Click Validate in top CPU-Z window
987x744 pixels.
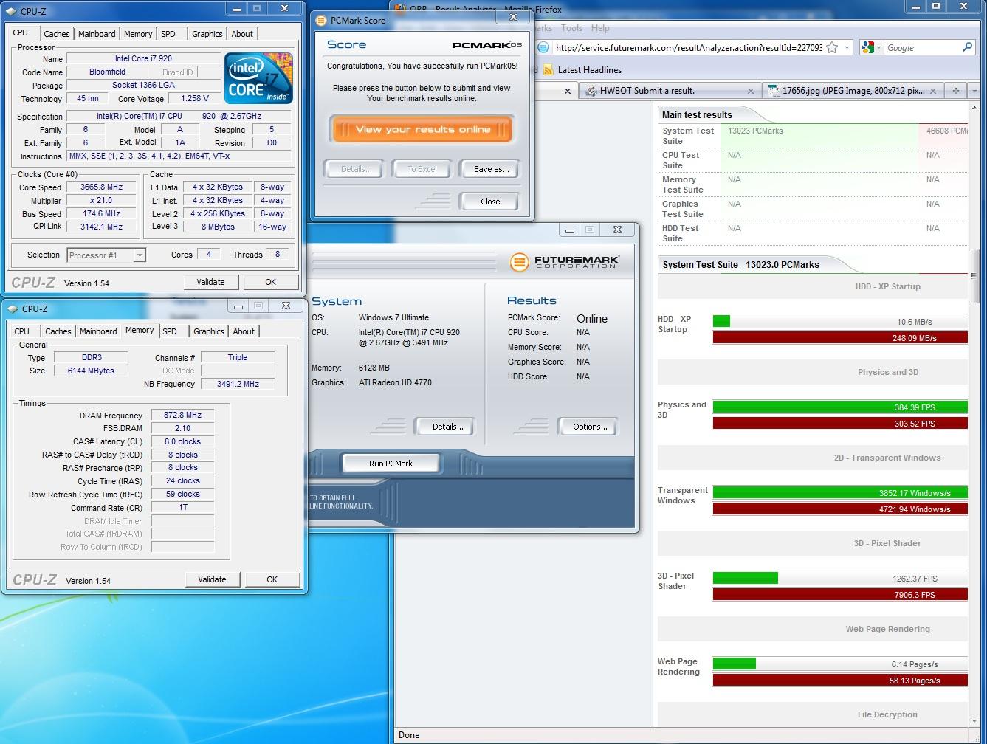click(x=210, y=282)
